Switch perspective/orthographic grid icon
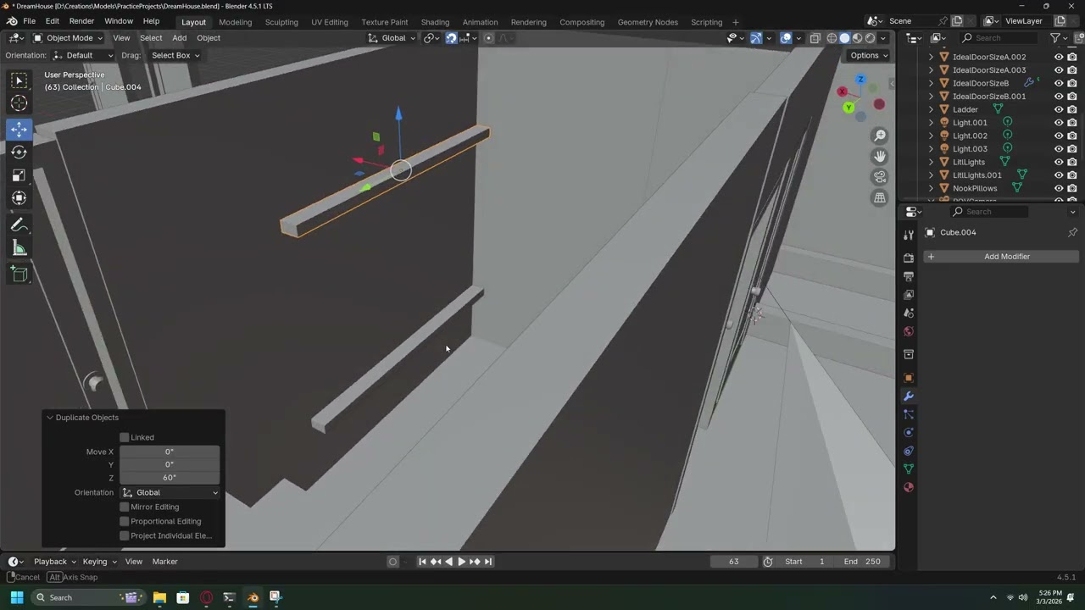This screenshot has width=1085, height=610. pyautogui.click(x=880, y=197)
